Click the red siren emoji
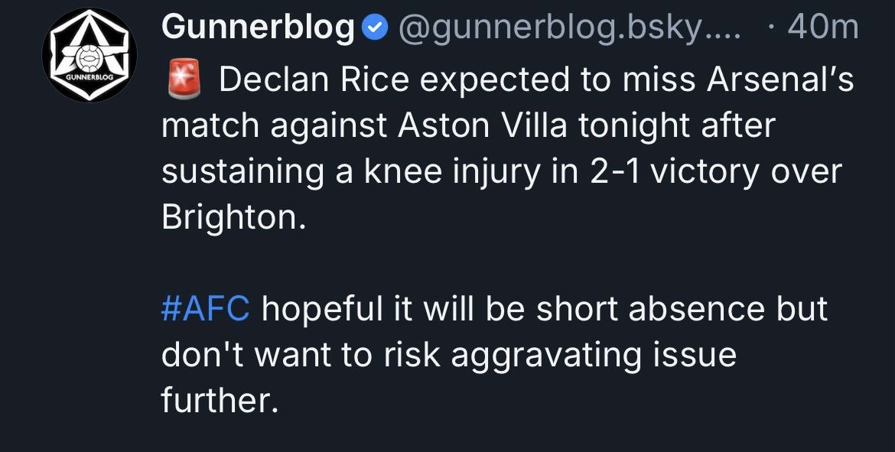Screen dimensions: 895x452 click(x=184, y=80)
